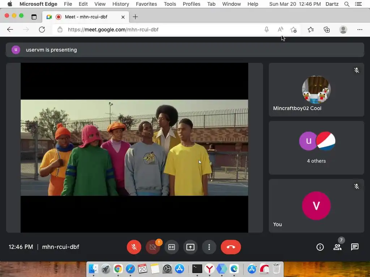The image size is (370, 277).
Task: Open Finder from the Dock
Action: (94, 268)
